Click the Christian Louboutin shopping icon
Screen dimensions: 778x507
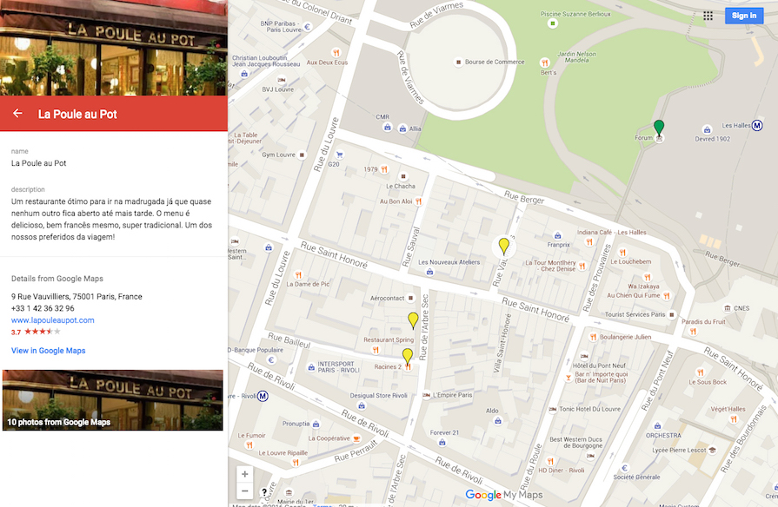point(244,74)
